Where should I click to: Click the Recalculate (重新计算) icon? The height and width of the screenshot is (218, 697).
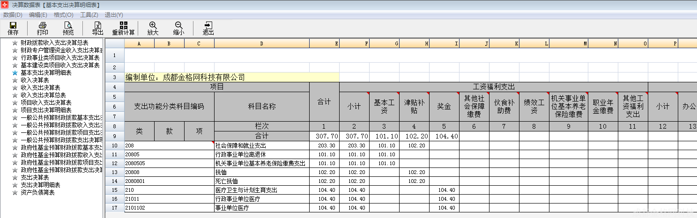123,26
